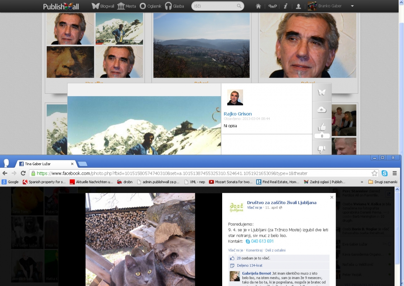Open the Chrome menu button
The height and width of the screenshot is (286, 404).
(x=395, y=173)
